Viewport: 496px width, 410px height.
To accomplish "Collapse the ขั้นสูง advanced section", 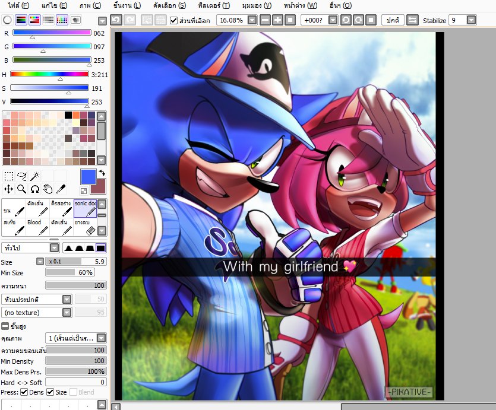I will (5, 326).
